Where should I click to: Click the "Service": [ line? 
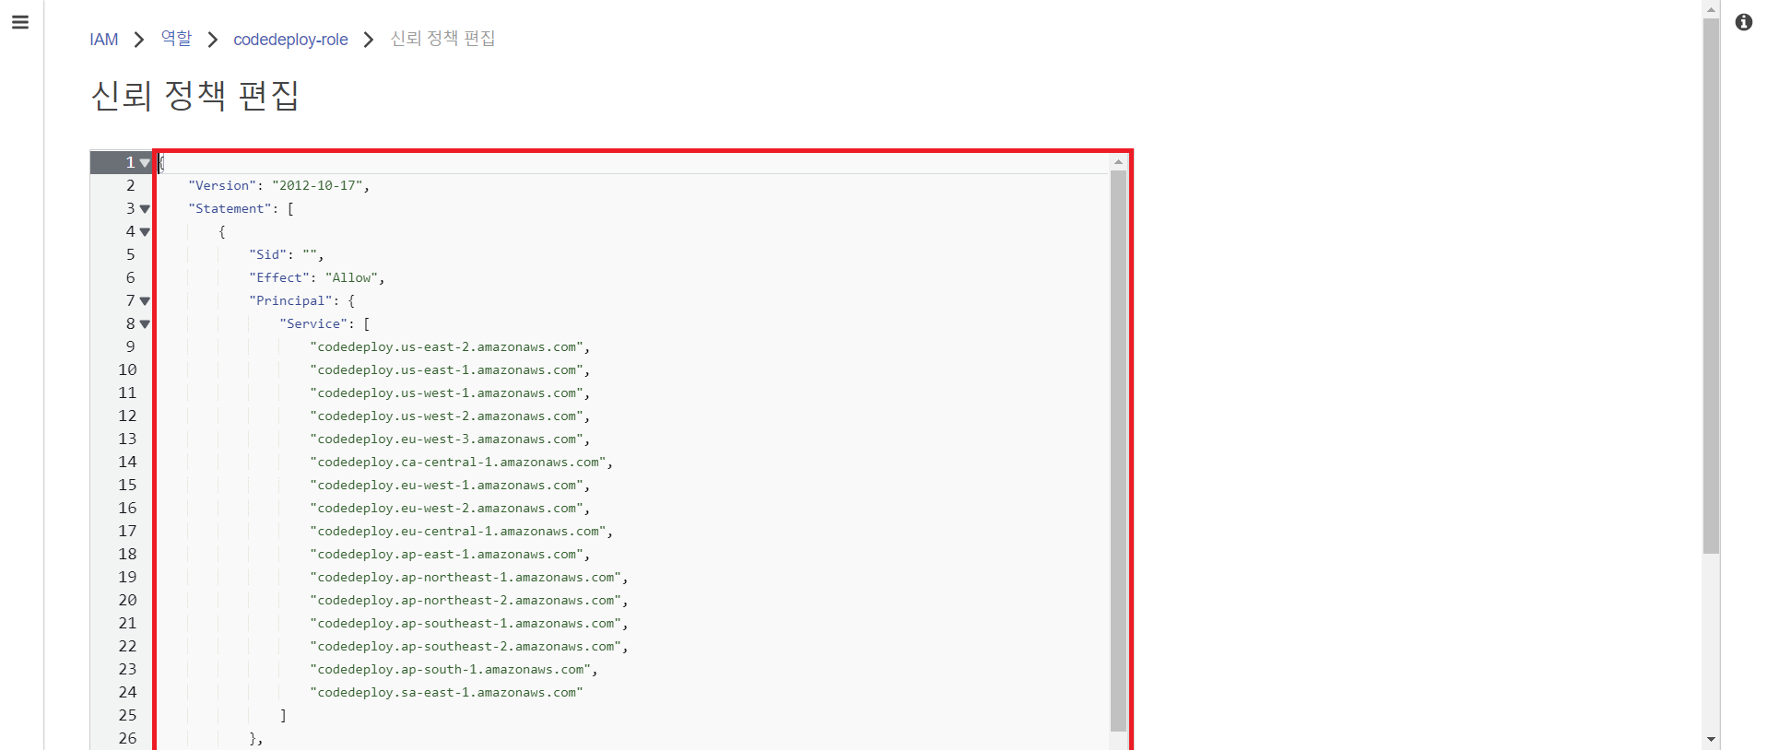[x=324, y=324]
